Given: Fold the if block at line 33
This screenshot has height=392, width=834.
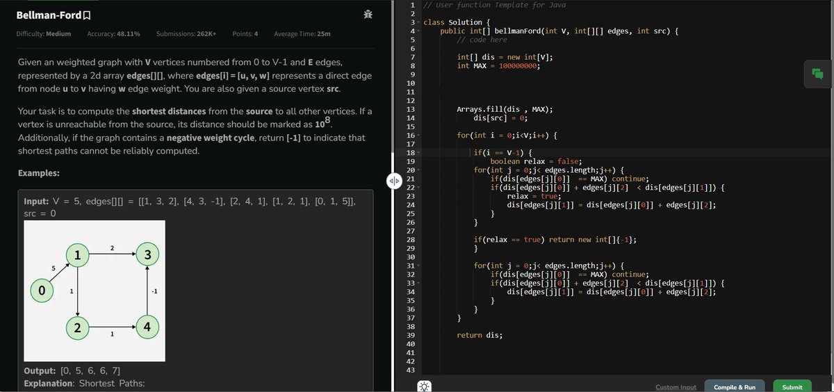Looking at the screenshot, I should coord(417,283).
